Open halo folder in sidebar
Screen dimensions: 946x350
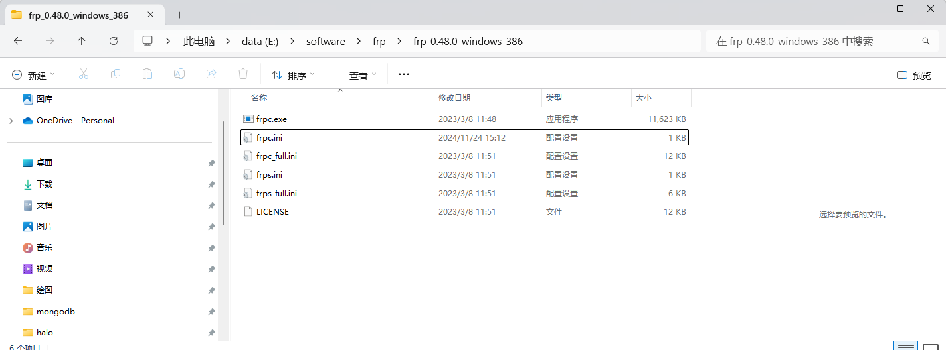tap(45, 333)
